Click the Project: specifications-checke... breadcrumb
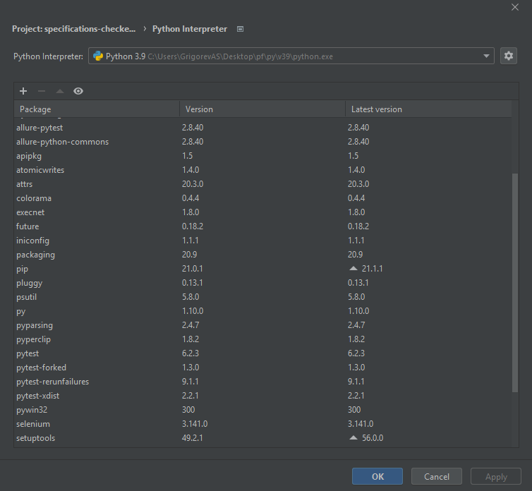This screenshot has width=532, height=491. pyautogui.click(x=73, y=29)
